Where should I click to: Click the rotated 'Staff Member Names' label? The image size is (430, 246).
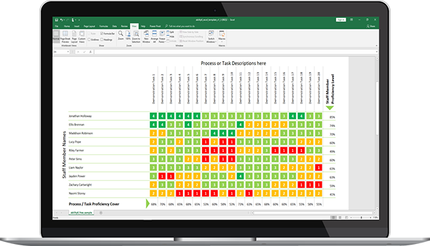click(x=64, y=155)
